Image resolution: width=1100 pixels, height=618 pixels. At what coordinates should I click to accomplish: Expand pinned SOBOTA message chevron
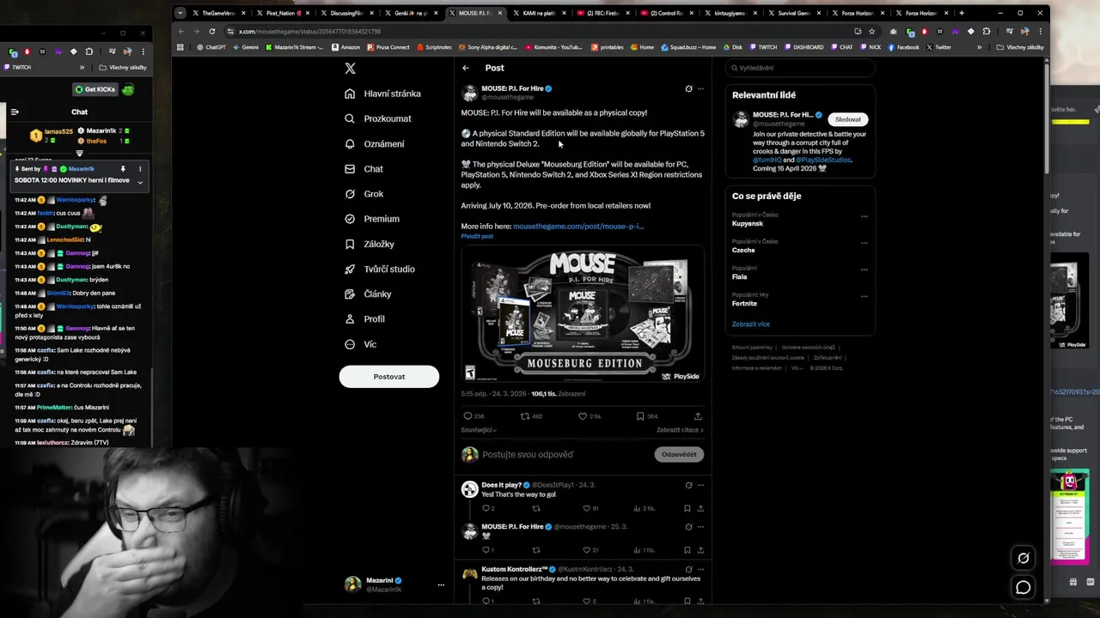(x=140, y=181)
